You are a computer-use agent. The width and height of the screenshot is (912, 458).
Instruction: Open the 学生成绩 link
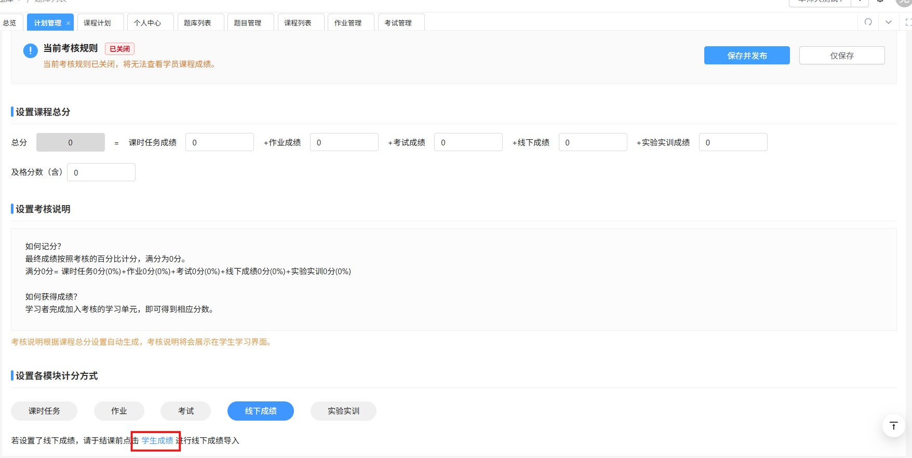pyautogui.click(x=157, y=440)
